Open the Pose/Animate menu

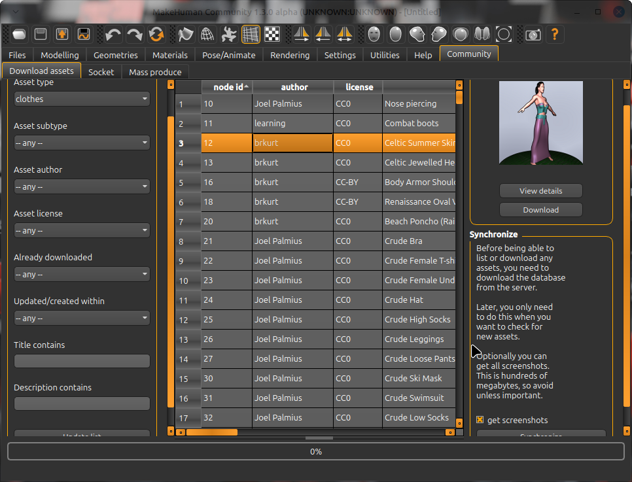tap(228, 55)
